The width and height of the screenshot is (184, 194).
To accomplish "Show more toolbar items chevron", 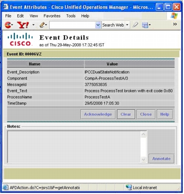I will 175,24.
